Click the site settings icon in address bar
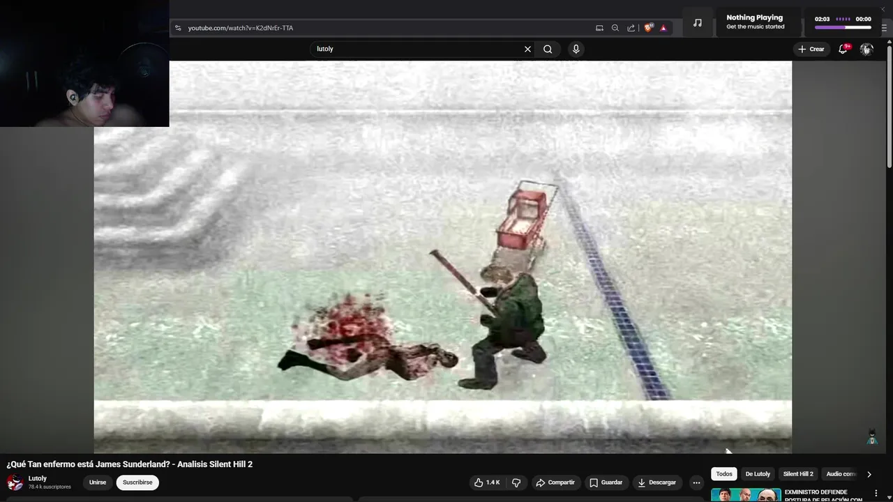The image size is (893, 502). [178, 28]
